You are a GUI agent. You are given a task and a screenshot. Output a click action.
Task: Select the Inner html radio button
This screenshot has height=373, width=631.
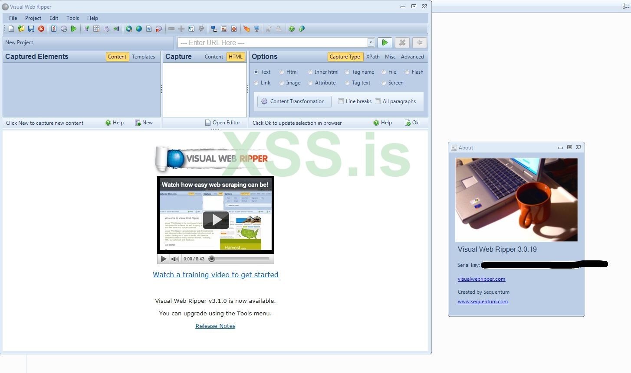[x=310, y=72]
